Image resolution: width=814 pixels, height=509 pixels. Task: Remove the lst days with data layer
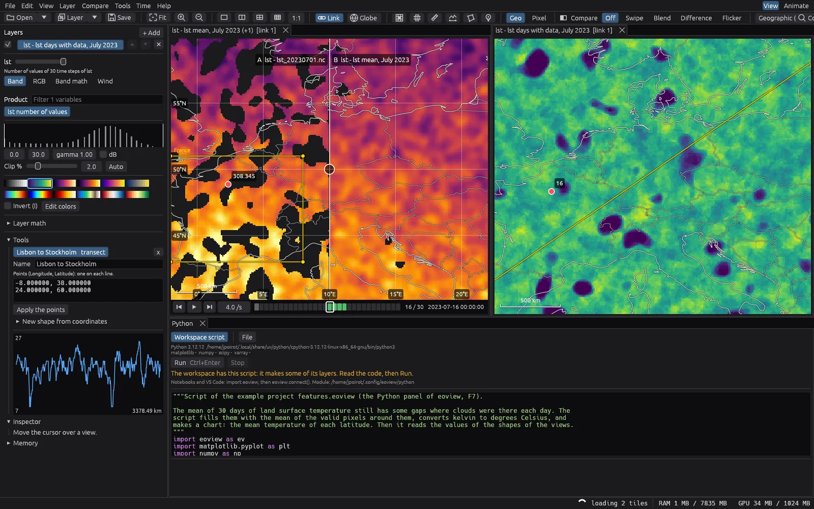coord(159,45)
